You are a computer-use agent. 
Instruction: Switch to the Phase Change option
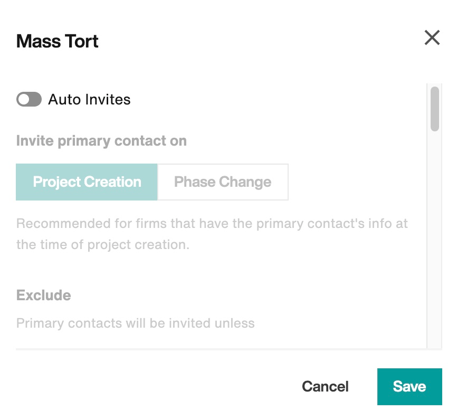tap(223, 182)
